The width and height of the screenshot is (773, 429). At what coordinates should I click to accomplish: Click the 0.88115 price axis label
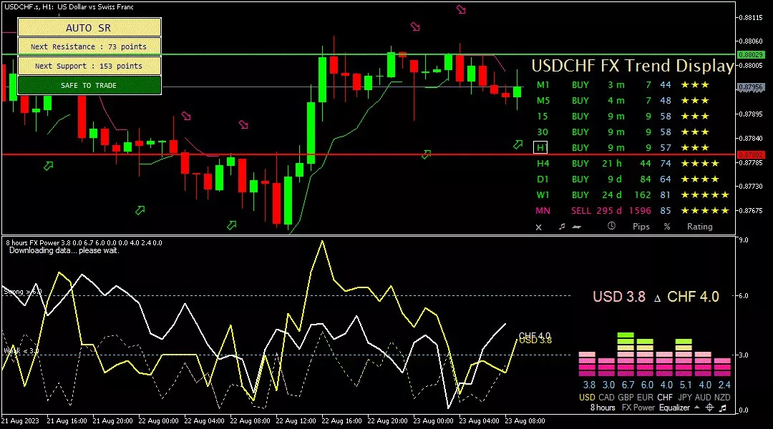750,17
